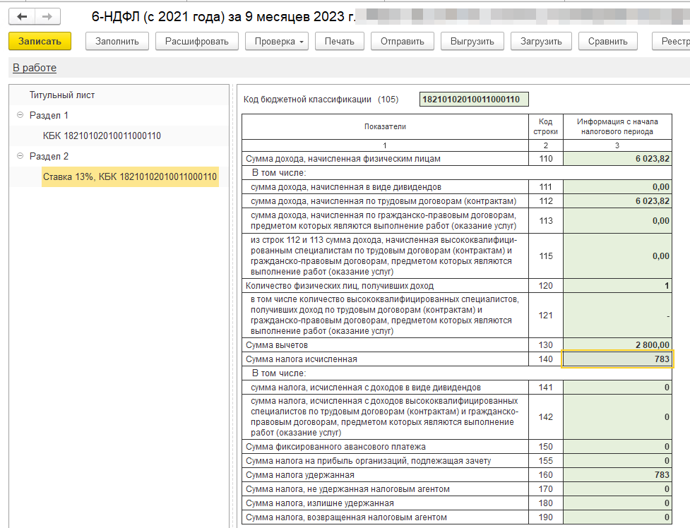This screenshot has width=690, height=528.
Task: Click line 160 withheld tax value 783
Action: point(617,475)
